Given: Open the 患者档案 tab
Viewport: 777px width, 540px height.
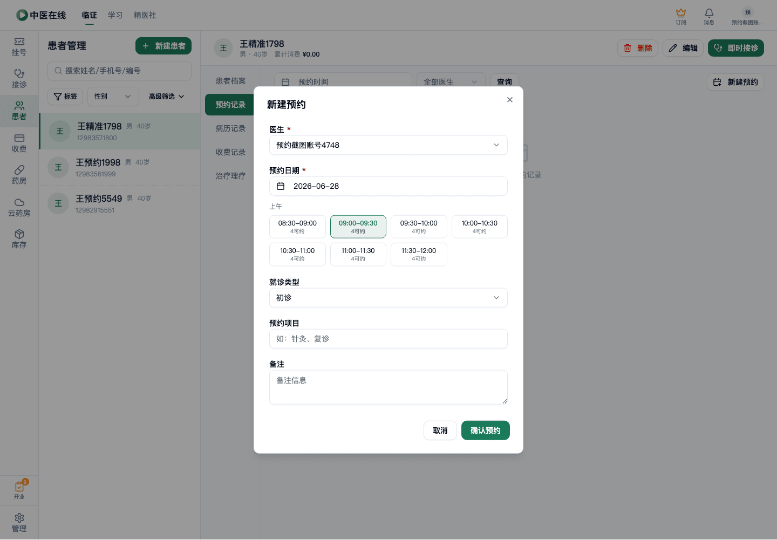Looking at the screenshot, I should pyautogui.click(x=230, y=81).
